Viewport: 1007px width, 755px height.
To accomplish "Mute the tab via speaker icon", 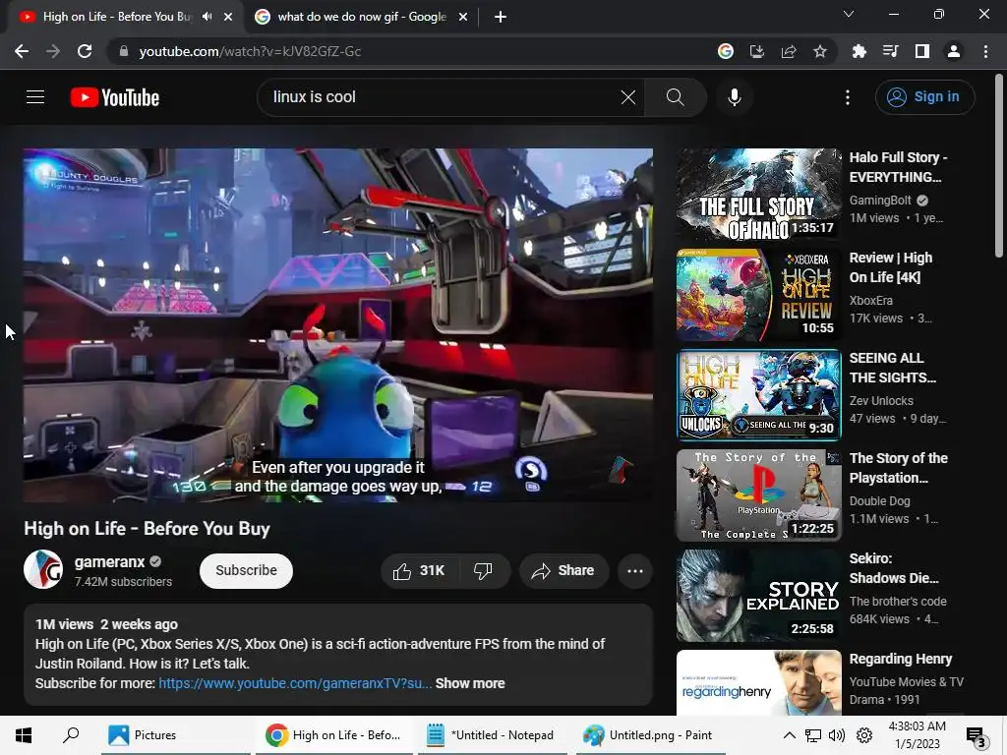I will tap(207, 17).
